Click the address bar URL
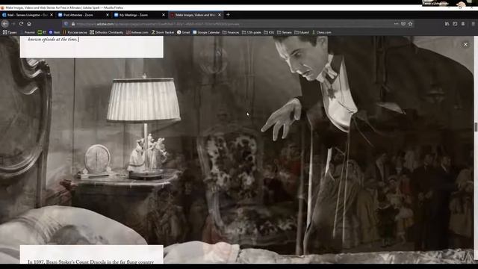Viewport: 478px width, 269px height. coord(158,24)
